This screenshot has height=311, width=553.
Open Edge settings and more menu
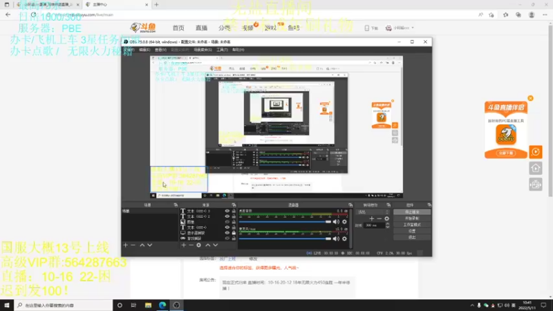(x=545, y=15)
